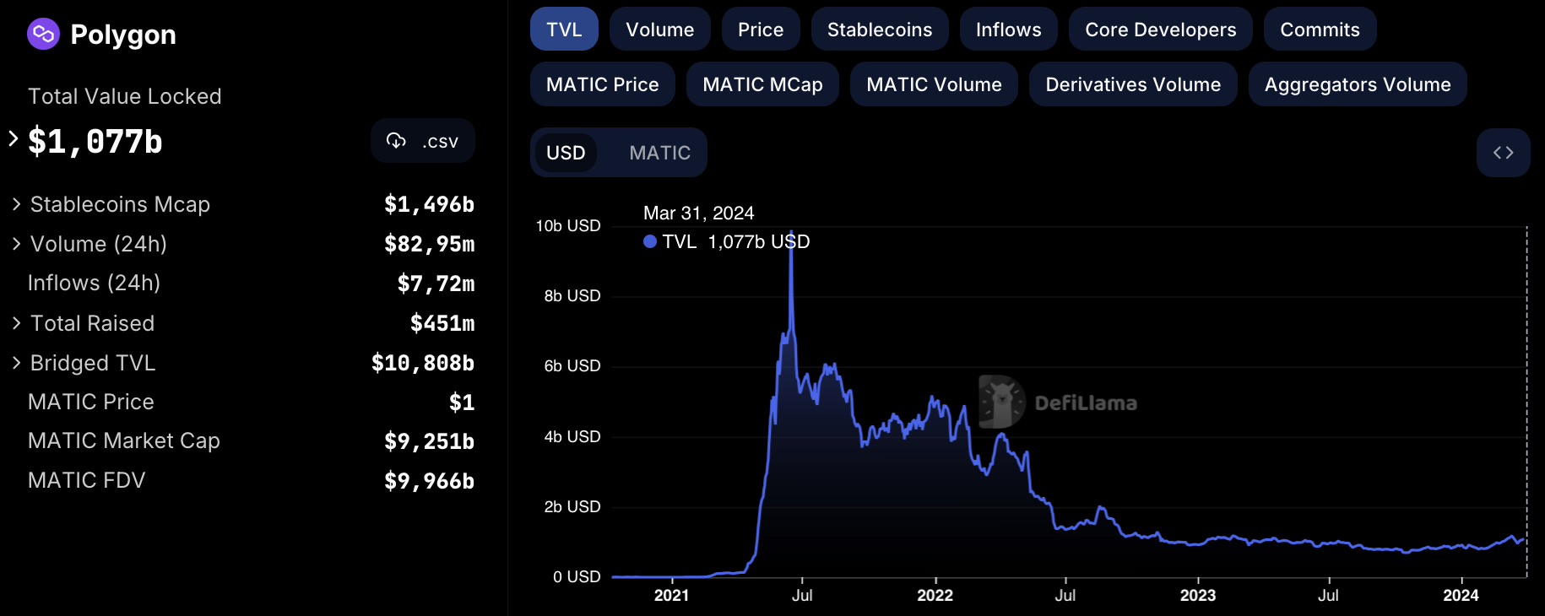Click the Total Raised value $451m
Image resolution: width=1545 pixels, height=616 pixels.
(442, 323)
